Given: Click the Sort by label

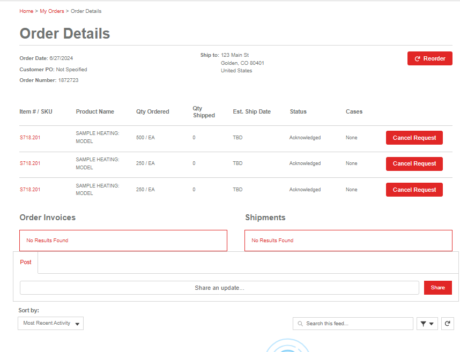Looking at the screenshot, I should [29, 310].
